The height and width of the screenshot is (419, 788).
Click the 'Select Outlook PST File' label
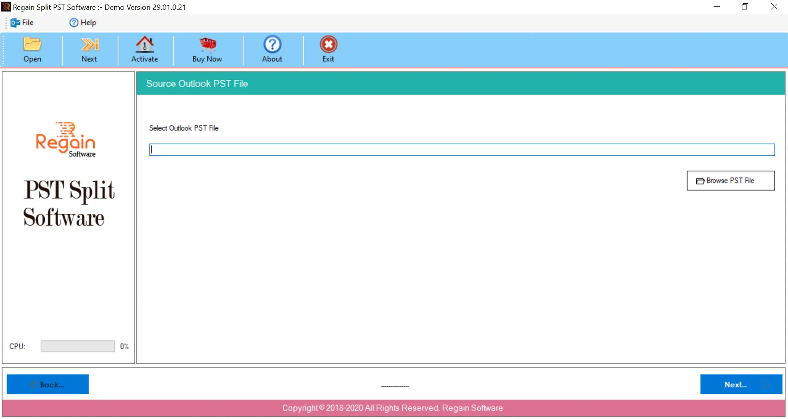pos(184,128)
